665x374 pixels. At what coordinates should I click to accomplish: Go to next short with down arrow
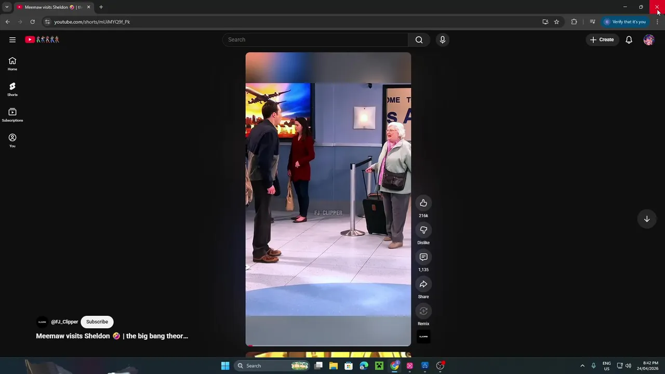[x=647, y=219]
